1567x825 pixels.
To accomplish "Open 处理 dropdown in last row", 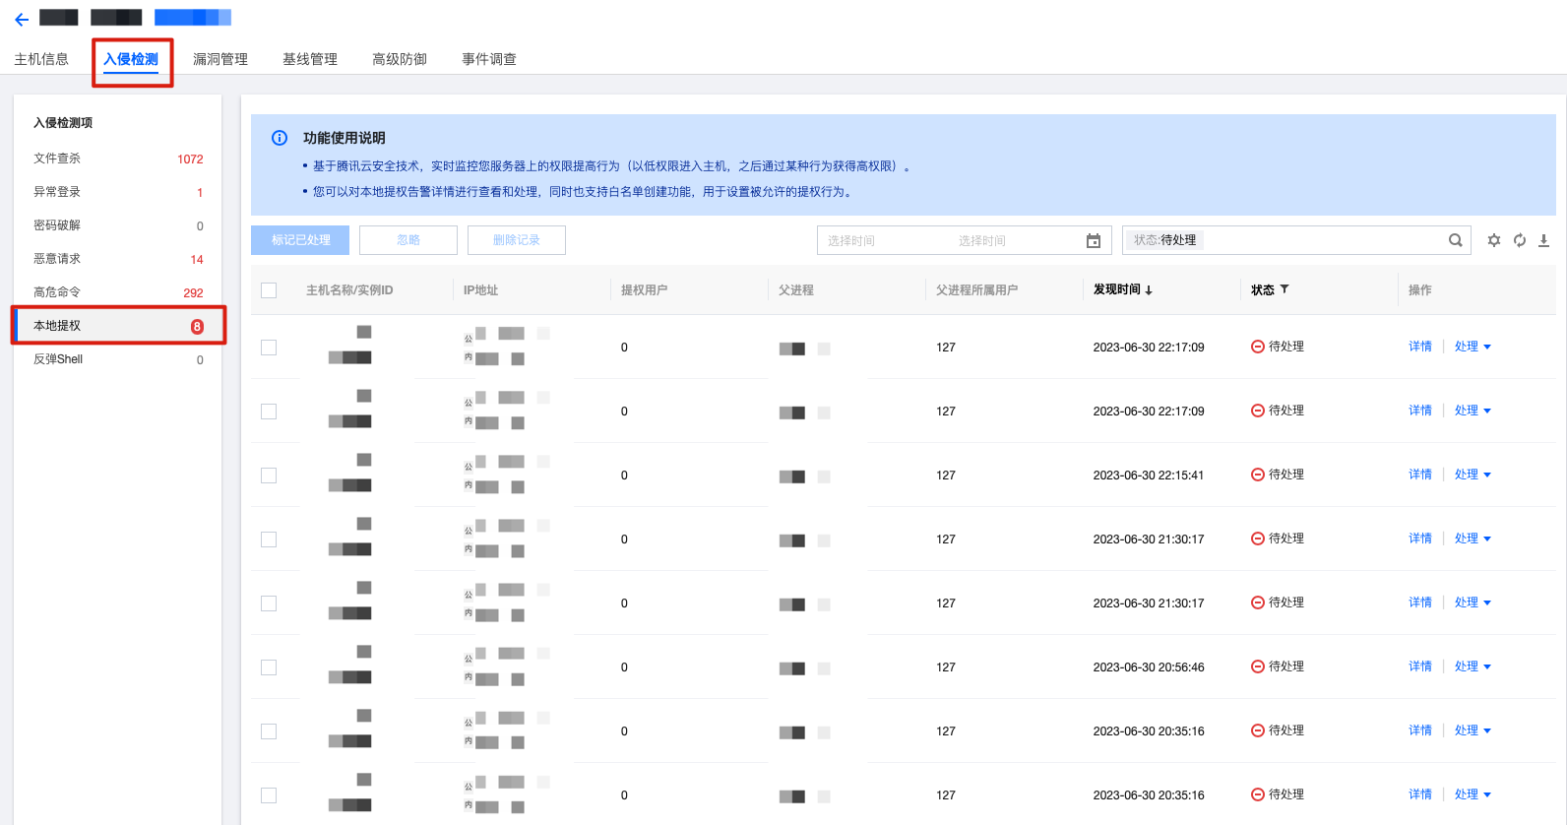I will pyautogui.click(x=1473, y=794).
